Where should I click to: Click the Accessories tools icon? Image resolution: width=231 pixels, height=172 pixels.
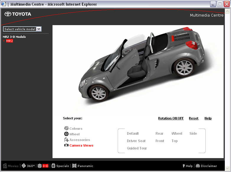[x=66, y=139]
